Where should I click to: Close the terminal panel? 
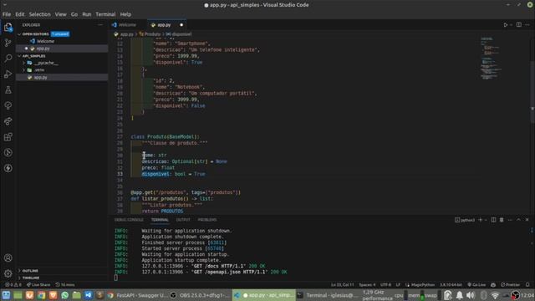pos(527,220)
